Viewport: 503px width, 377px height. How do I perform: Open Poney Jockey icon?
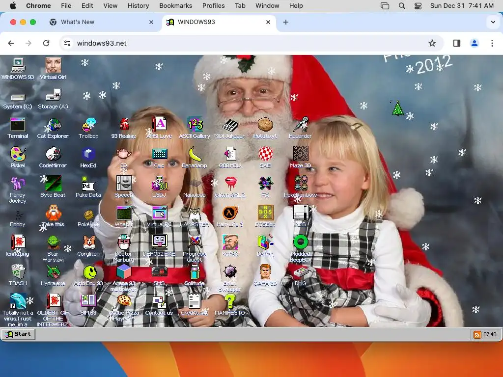click(18, 184)
